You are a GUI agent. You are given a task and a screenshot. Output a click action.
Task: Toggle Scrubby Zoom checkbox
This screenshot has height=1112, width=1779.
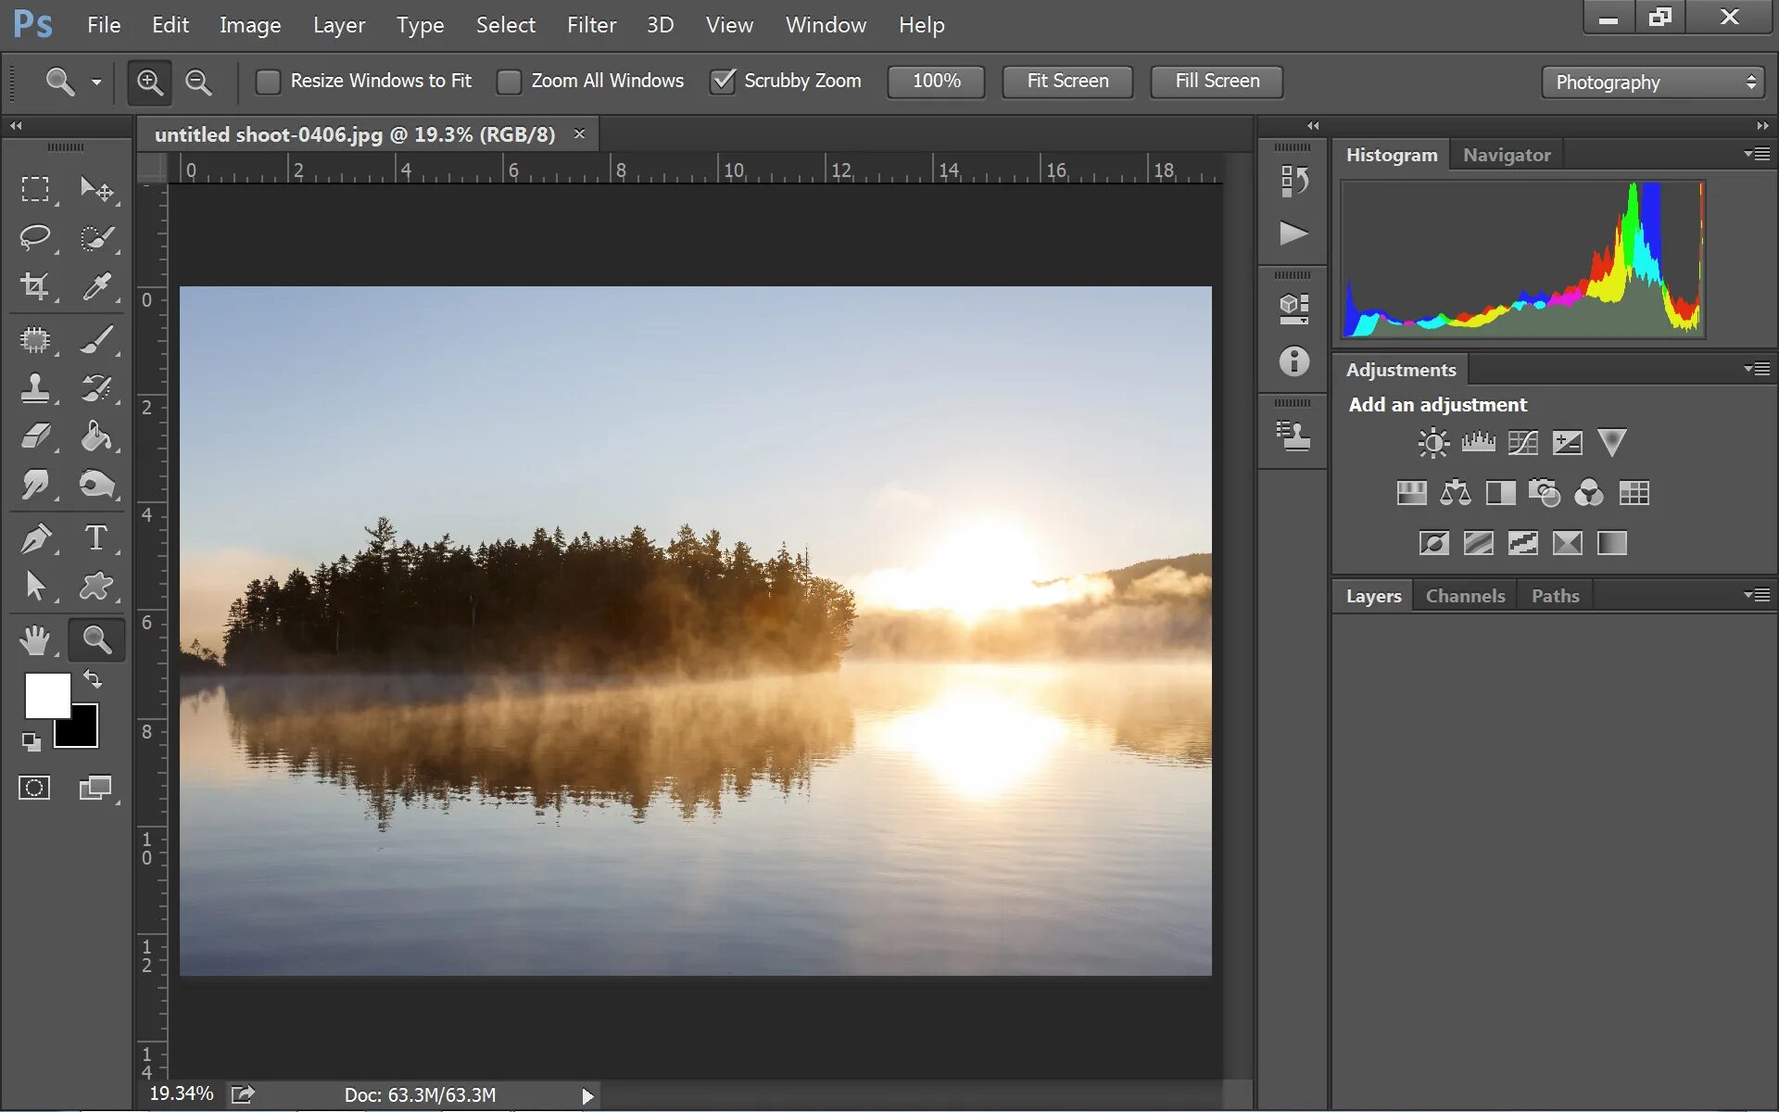pos(721,81)
